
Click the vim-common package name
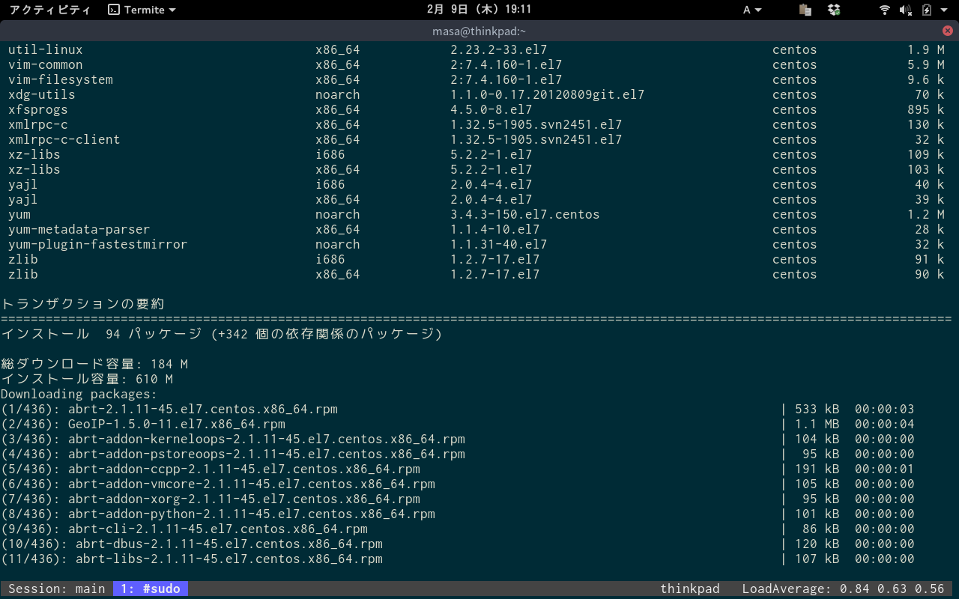[x=45, y=64]
